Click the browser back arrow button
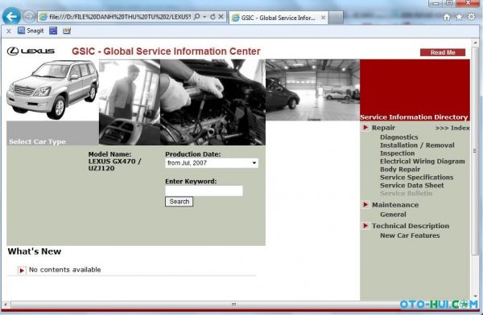The height and width of the screenshot is (315, 483). click(x=11, y=17)
